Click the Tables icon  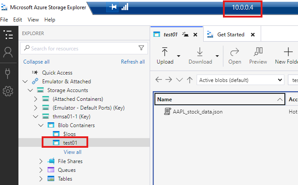51,179
